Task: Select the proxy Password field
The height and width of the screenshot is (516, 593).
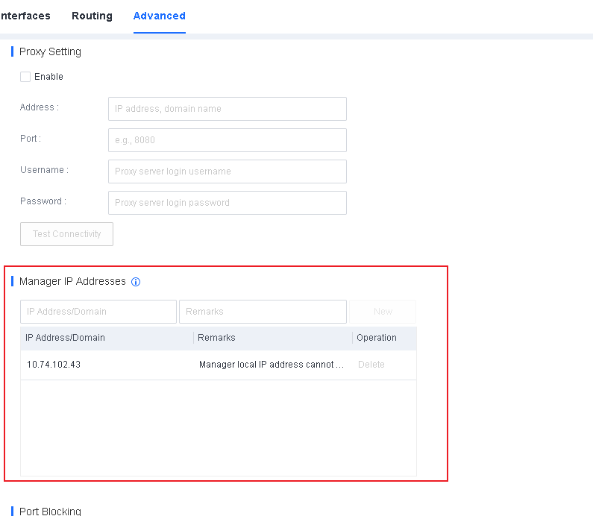Action: pos(227,203)
